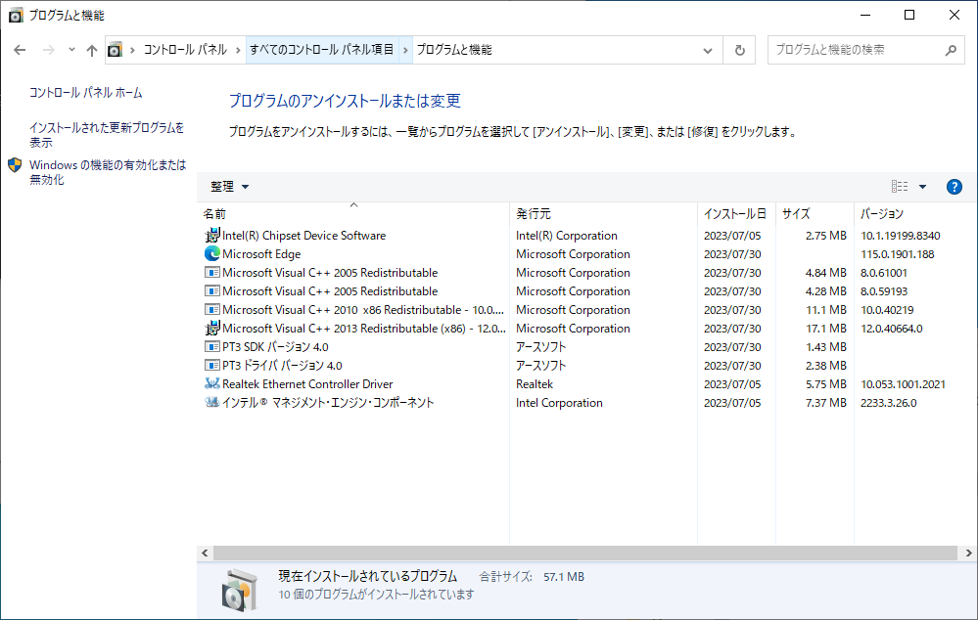
Task: Click the shield icon beside Windows の機能
Action: [x=15, y=165]
